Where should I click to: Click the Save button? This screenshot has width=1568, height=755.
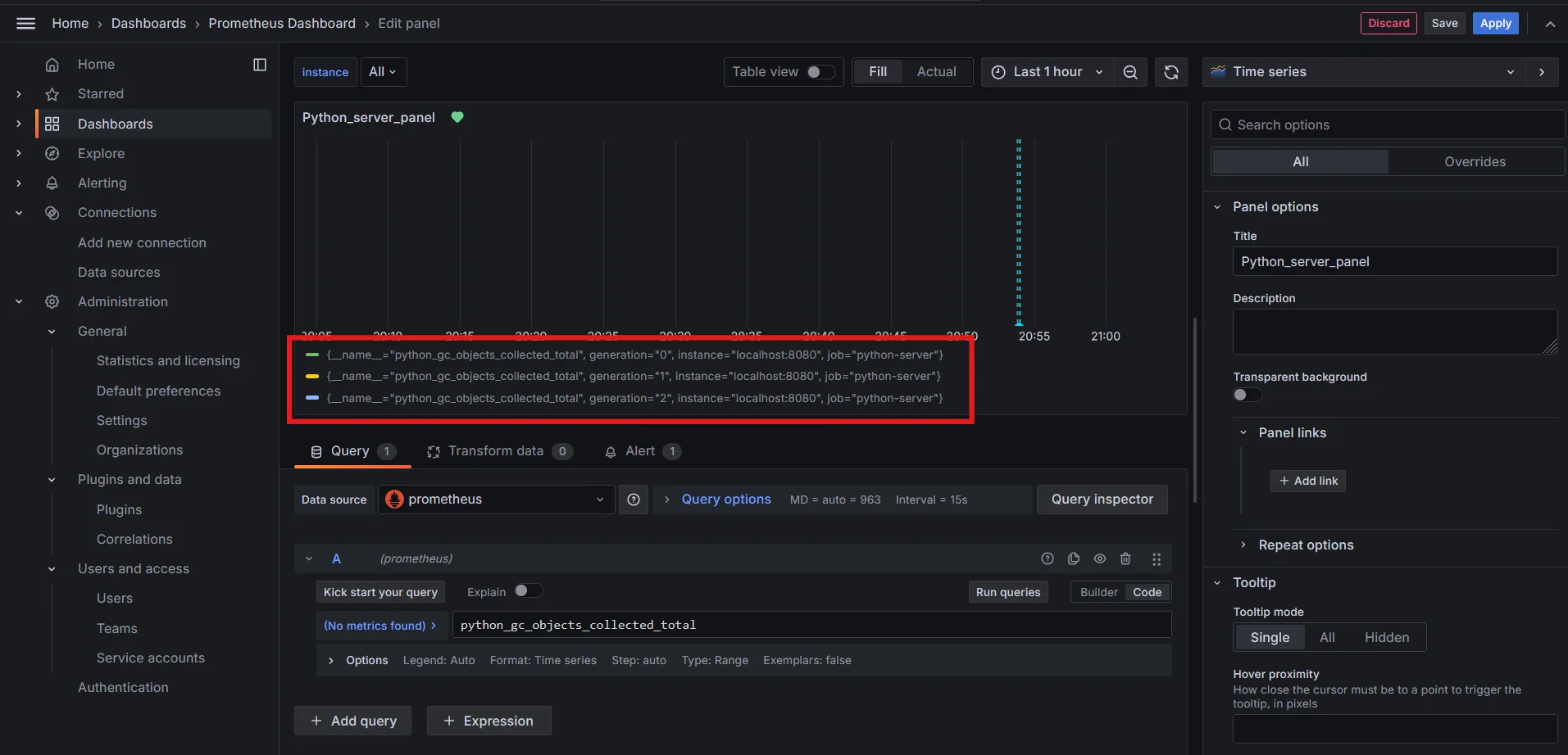1444,23
